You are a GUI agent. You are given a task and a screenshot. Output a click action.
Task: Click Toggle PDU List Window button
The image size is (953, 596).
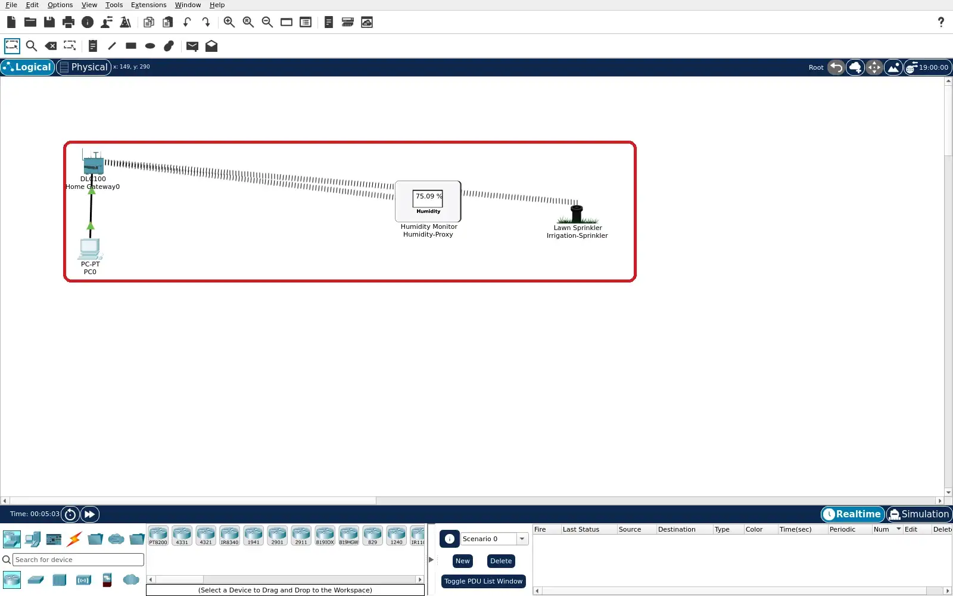click(x=483, y=581)
